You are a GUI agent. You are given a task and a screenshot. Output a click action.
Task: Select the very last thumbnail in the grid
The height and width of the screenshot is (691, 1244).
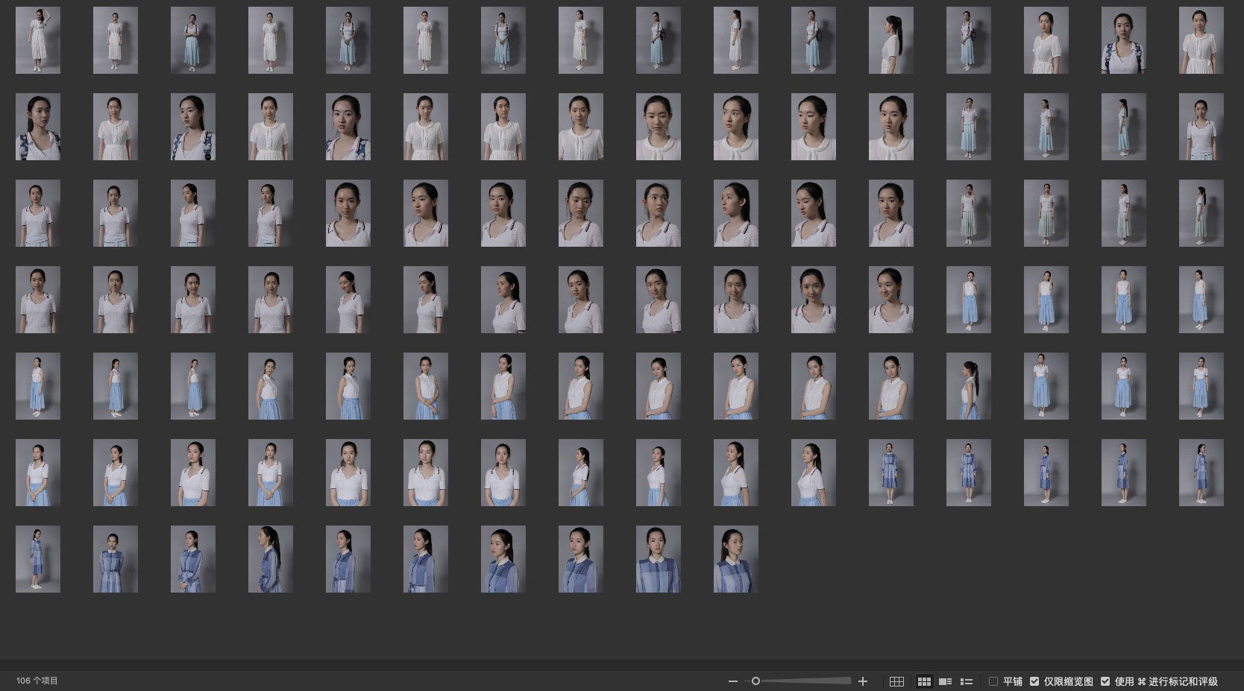tap(735, 559)
